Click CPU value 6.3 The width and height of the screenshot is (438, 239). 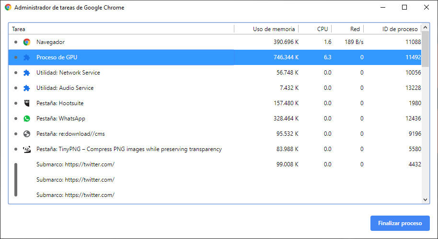click(328, 57)
